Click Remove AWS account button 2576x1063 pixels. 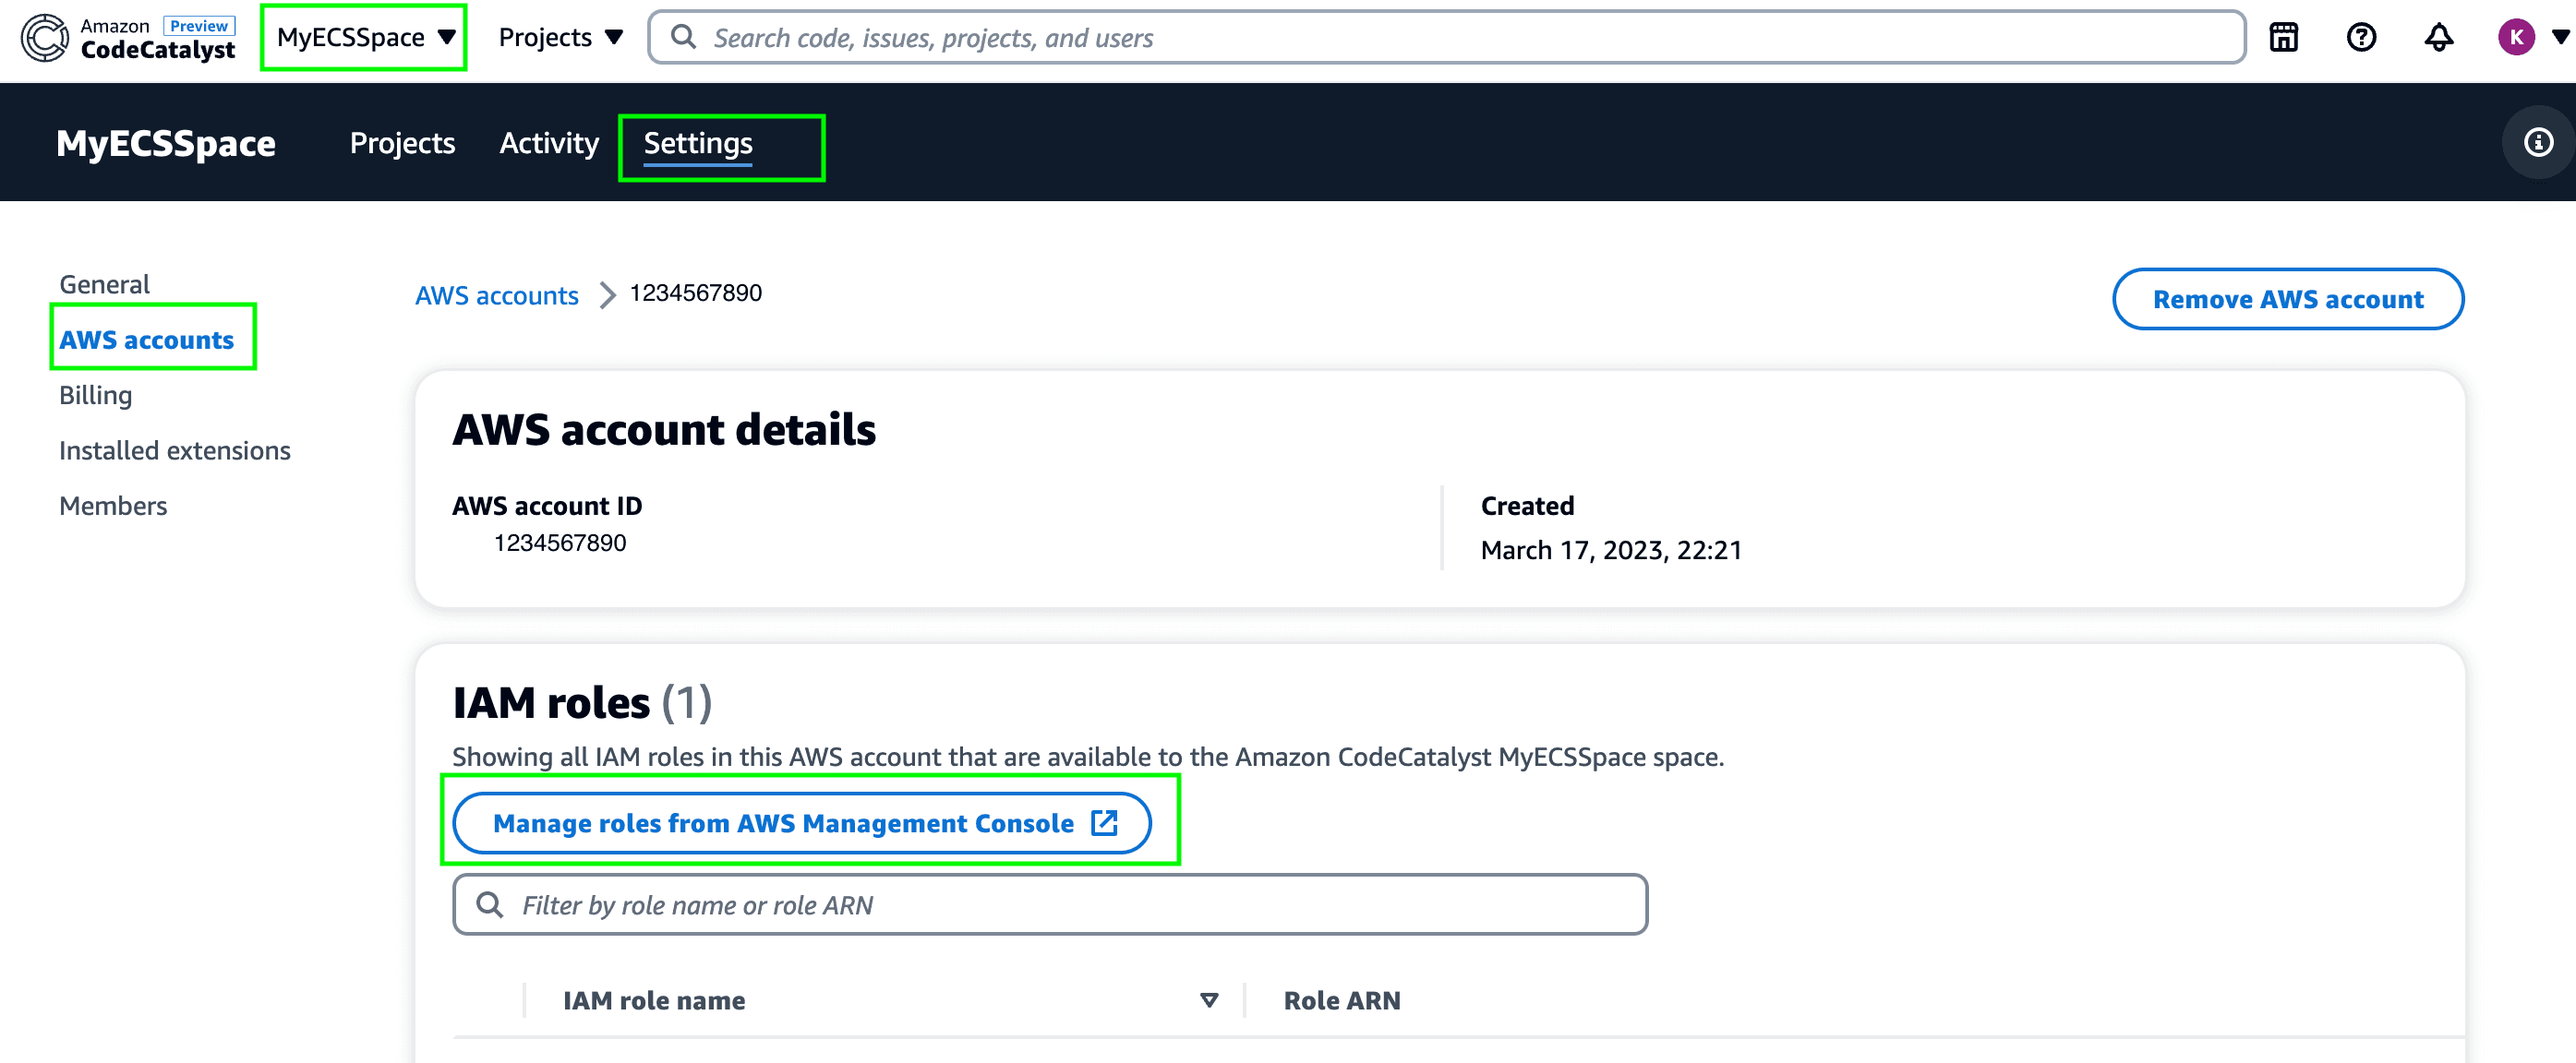click(2288, 299)
